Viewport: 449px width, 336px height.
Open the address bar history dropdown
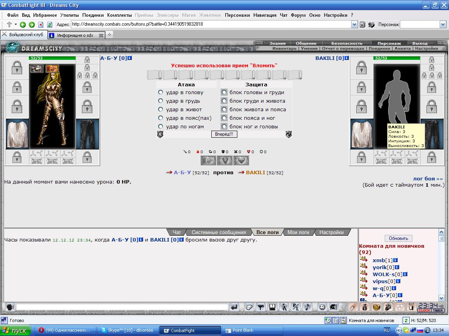[354, 24]
